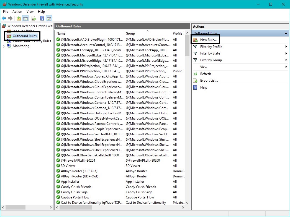Click the rules list horizontal scrollbar thumb
This screenshot has height=217, width=290.
(76, 208)
